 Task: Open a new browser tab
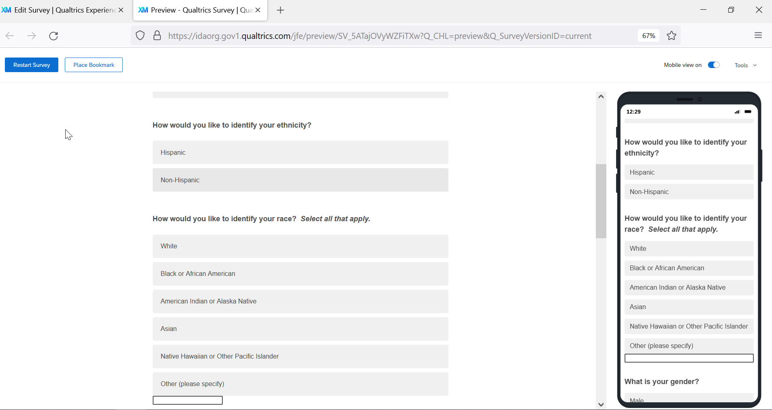[x=280, y=10]
